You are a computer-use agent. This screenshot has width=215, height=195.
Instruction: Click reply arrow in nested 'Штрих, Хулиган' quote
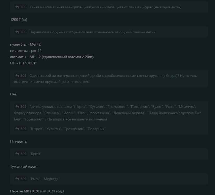pyautogui.click(x=17, y=129)
